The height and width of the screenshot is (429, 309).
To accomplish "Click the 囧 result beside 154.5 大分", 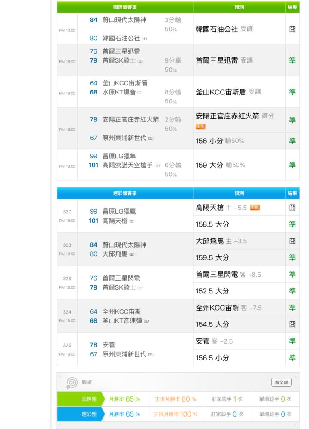I will click(292, 324).
